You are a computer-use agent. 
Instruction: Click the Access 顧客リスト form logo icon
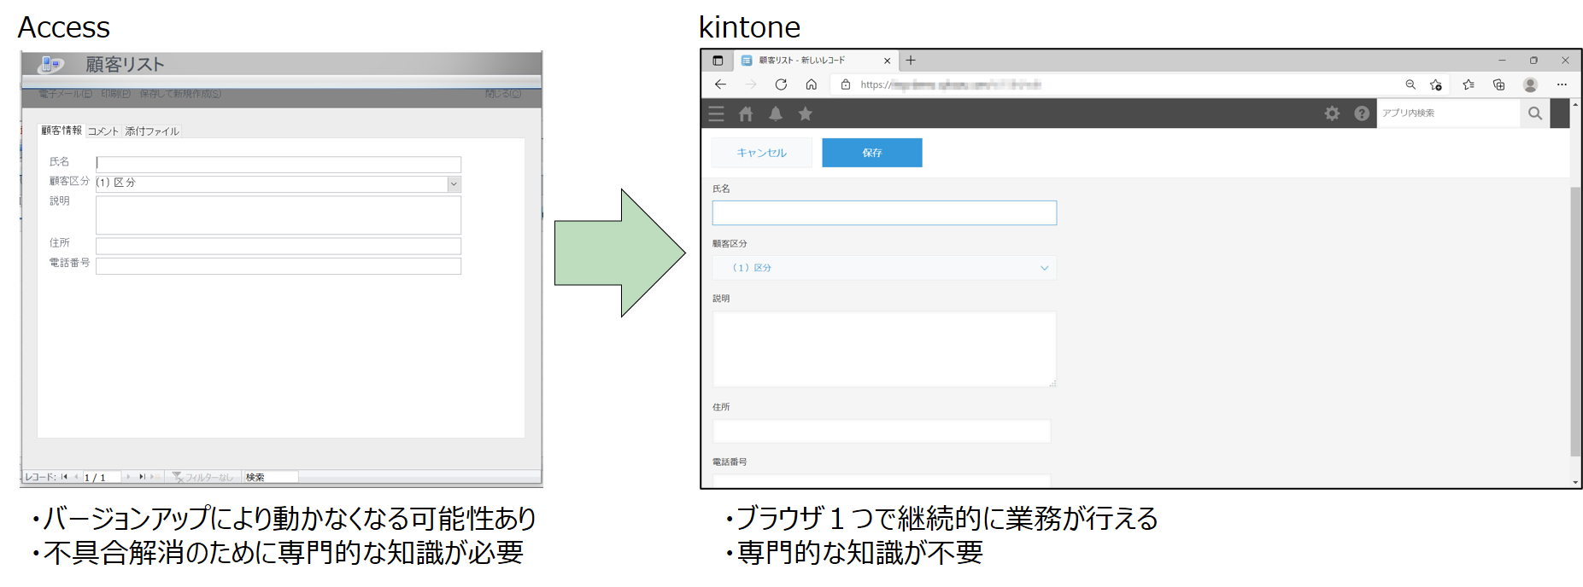[50, 64]
